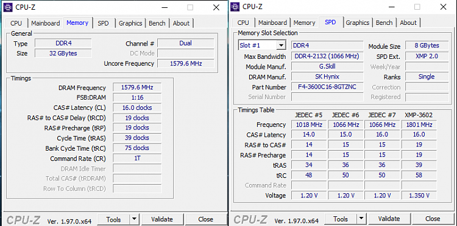Click the JEDEC #5 tRAS value 34
The height and width of the screenshot is (226, 457).
[x=309, y=165]
